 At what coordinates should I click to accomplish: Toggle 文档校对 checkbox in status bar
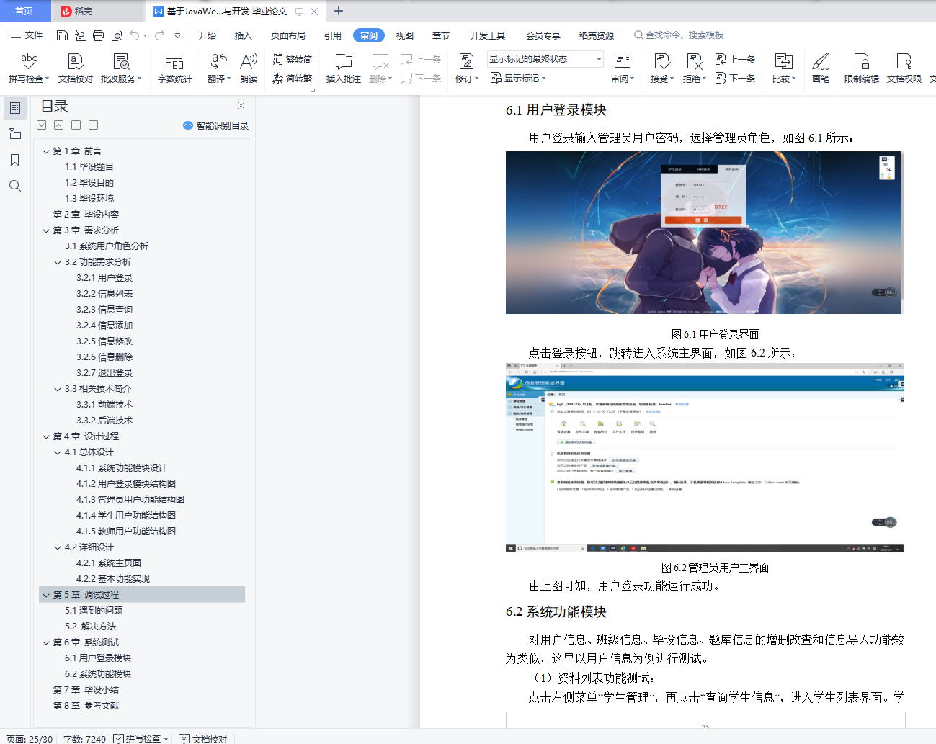[184, 738]
